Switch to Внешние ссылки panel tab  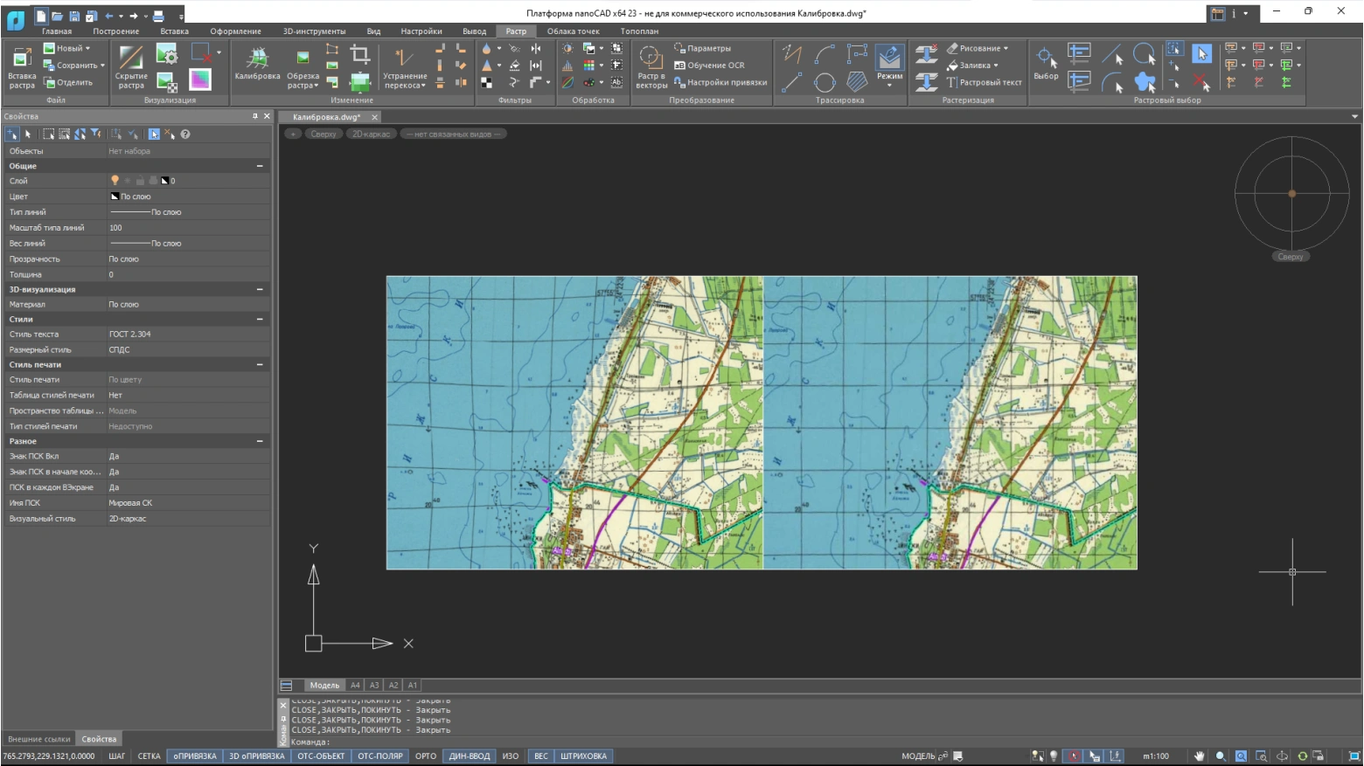38,739
